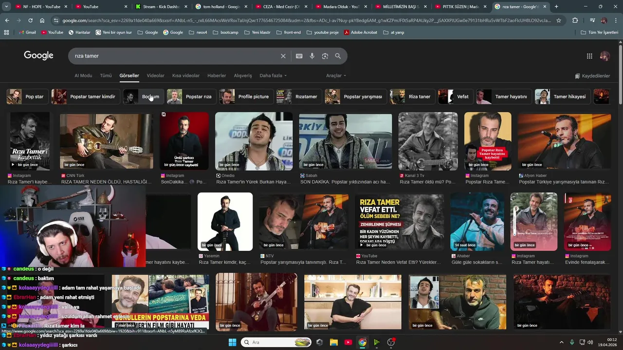
Task: Switch to AI Modu tab
Action: [x=83, y=76]
